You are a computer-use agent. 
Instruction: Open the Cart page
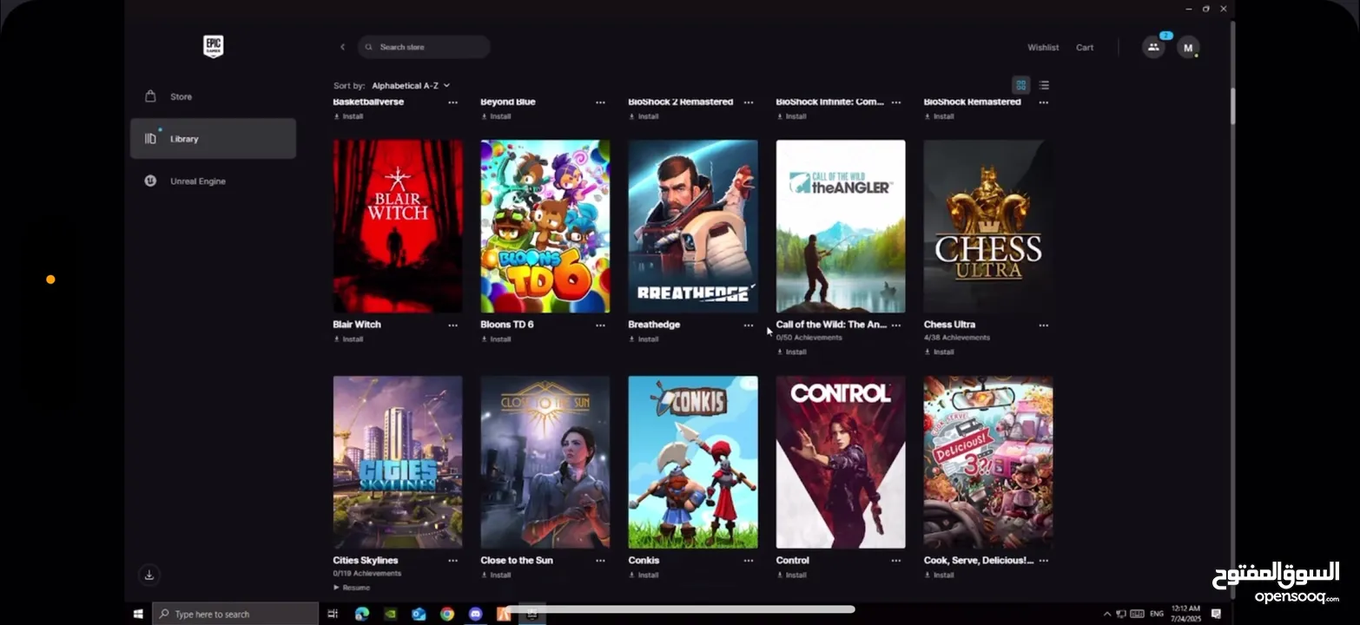[1085, 48]
